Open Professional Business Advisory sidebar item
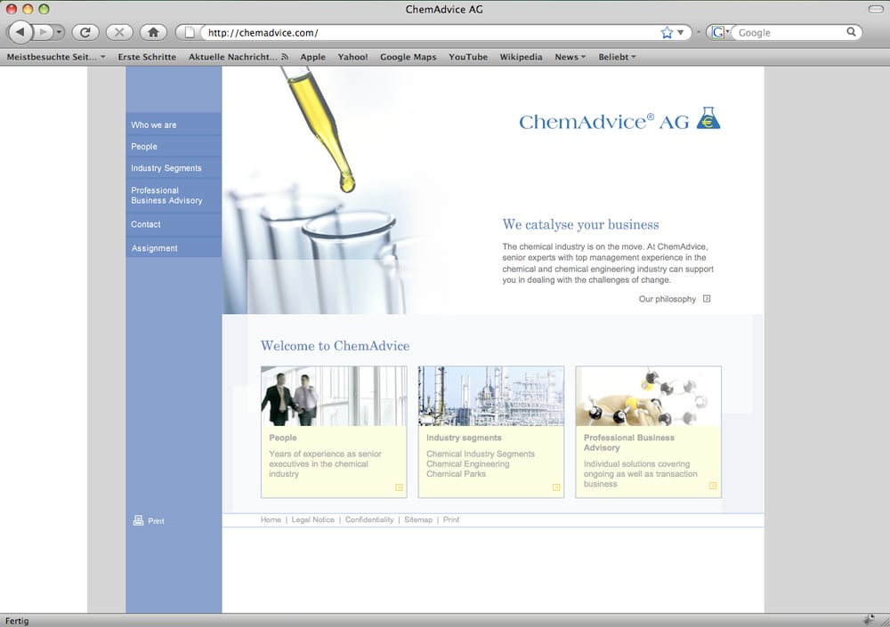This screenshot has width=890, height=627. 174,195
